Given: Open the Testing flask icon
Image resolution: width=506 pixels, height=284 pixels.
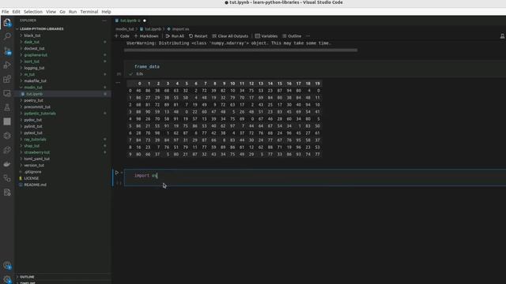Looking at the screenshot, I should coord(7,107).
